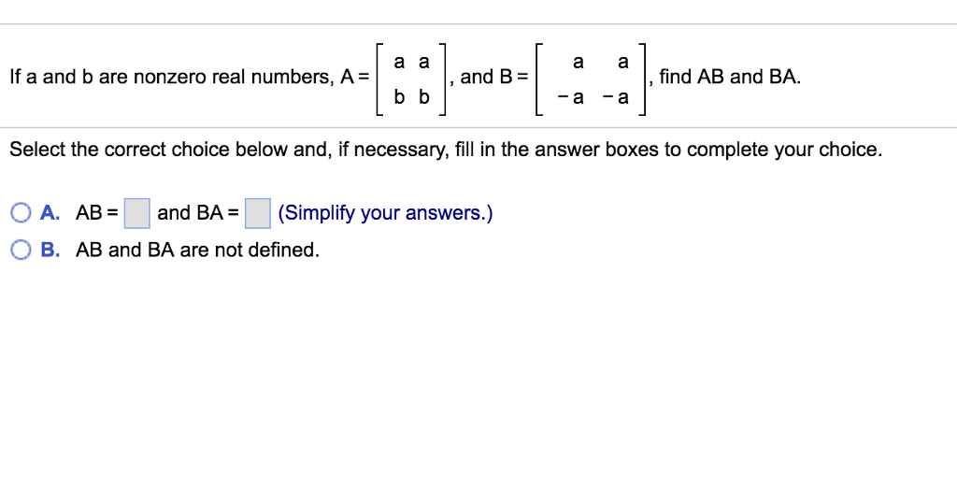Click the 'AB =' label in choice A
The width and height of the screenshot is (957, 487).
click(x=97, y=213)
